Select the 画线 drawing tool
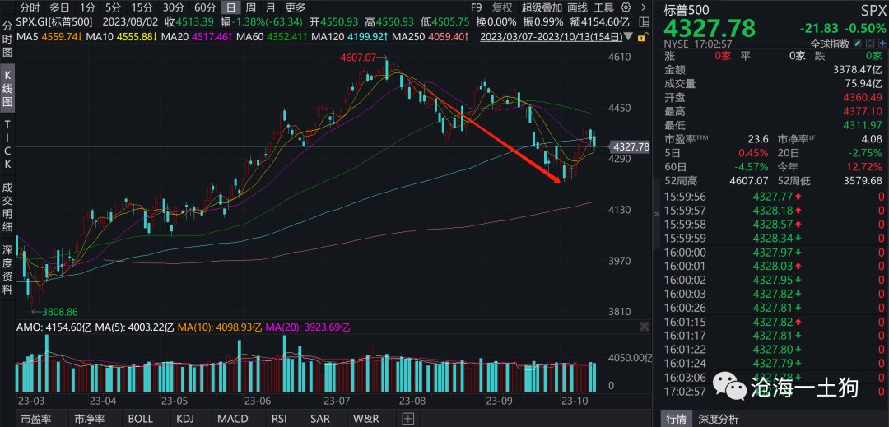Image resolution: width=889 pixels, height=427 pixels. pyautogui.click(x=577, y=7)
